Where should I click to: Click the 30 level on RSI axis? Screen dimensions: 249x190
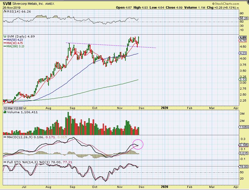(242, 26)
